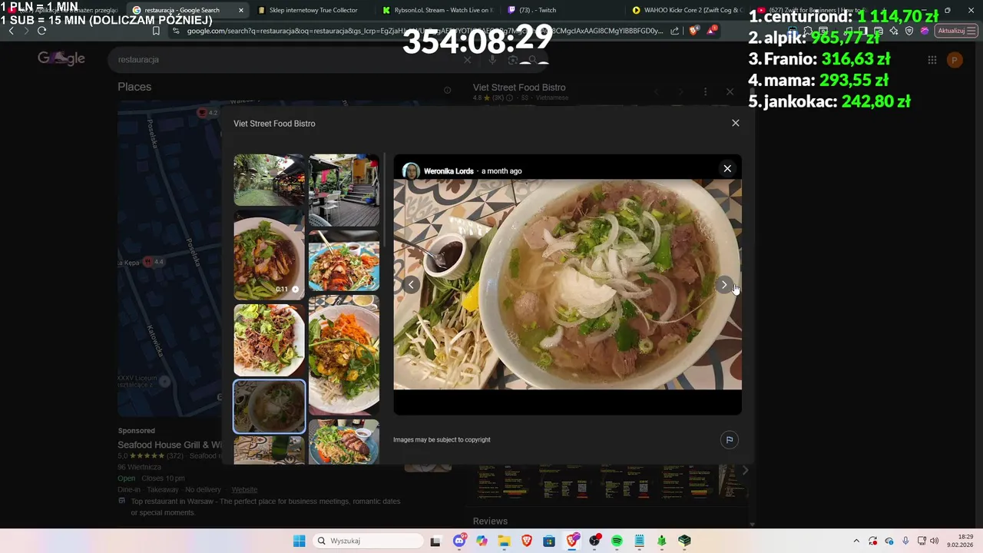Open the Windows Start menu
This screenshot has height=553, width=983.
(x=299, y=541)
